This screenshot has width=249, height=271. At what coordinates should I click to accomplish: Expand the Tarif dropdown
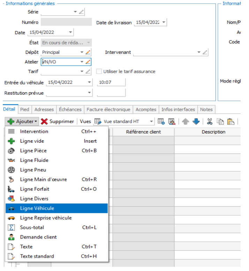point(82,71)
